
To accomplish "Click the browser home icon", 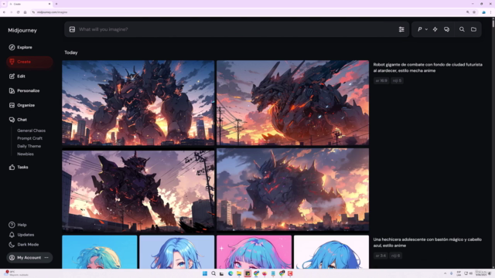I will [x=25, y=12].
